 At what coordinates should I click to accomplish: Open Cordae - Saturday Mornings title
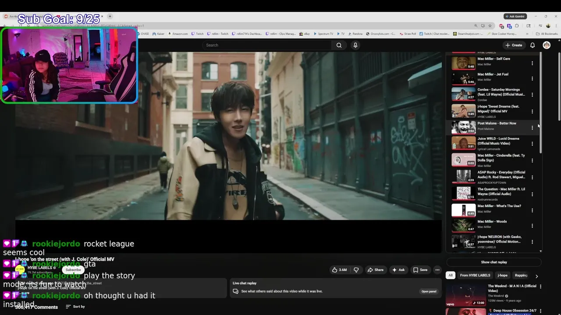[x=501, y=92]
